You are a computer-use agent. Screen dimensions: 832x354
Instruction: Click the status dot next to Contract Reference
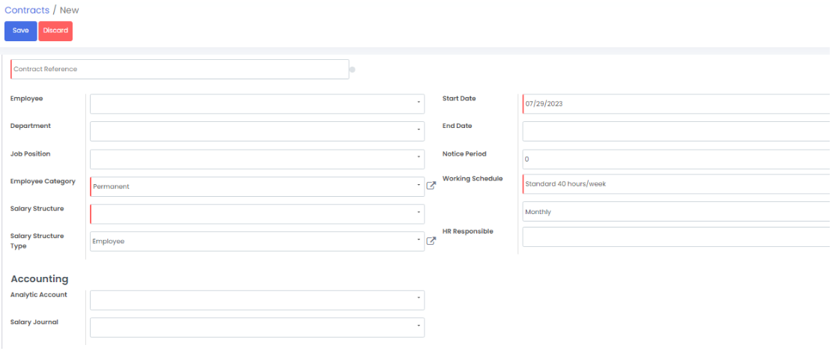tap(352, 70)
